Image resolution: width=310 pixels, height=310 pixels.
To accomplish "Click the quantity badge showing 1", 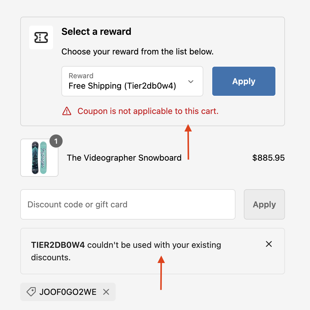I will [x=56, y=141].
